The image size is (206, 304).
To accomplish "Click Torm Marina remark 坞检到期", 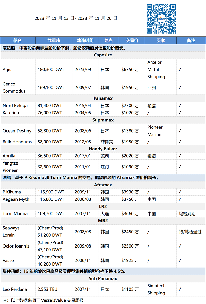I will point(187,214).
